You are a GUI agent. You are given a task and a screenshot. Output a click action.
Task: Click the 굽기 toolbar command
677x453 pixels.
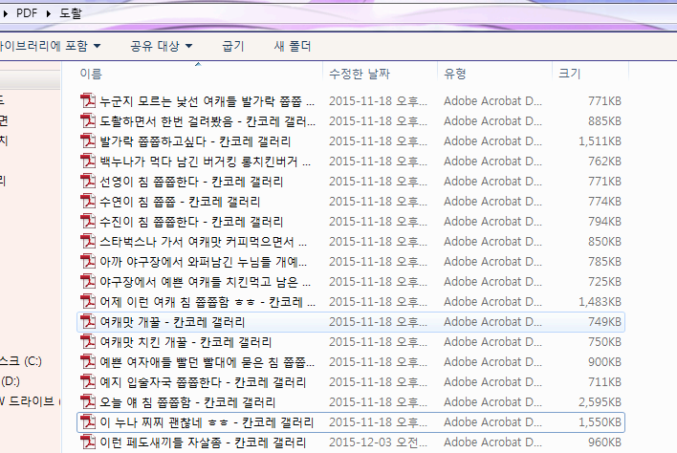tap(232, 45)
